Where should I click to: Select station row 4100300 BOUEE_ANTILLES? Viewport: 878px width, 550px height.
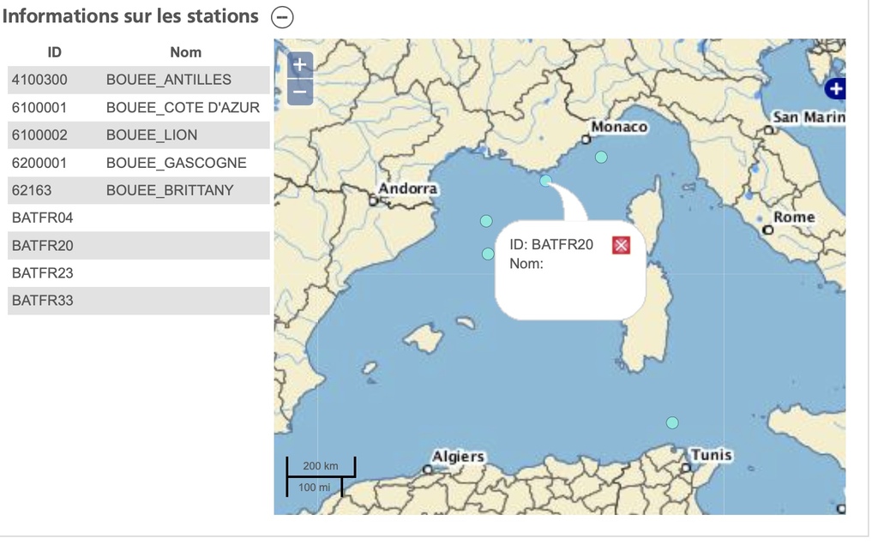(138, 80)
